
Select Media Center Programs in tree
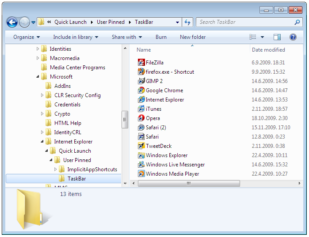tap(77, 68)
